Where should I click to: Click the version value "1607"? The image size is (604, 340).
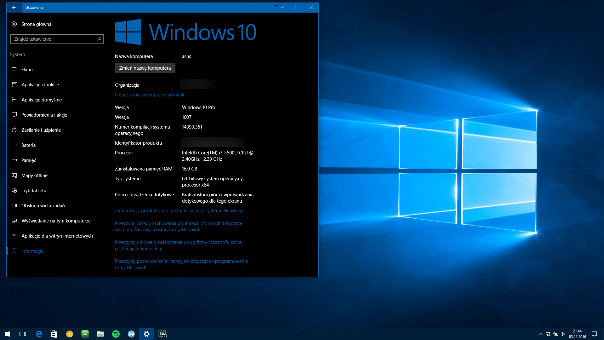coord(186,117)
